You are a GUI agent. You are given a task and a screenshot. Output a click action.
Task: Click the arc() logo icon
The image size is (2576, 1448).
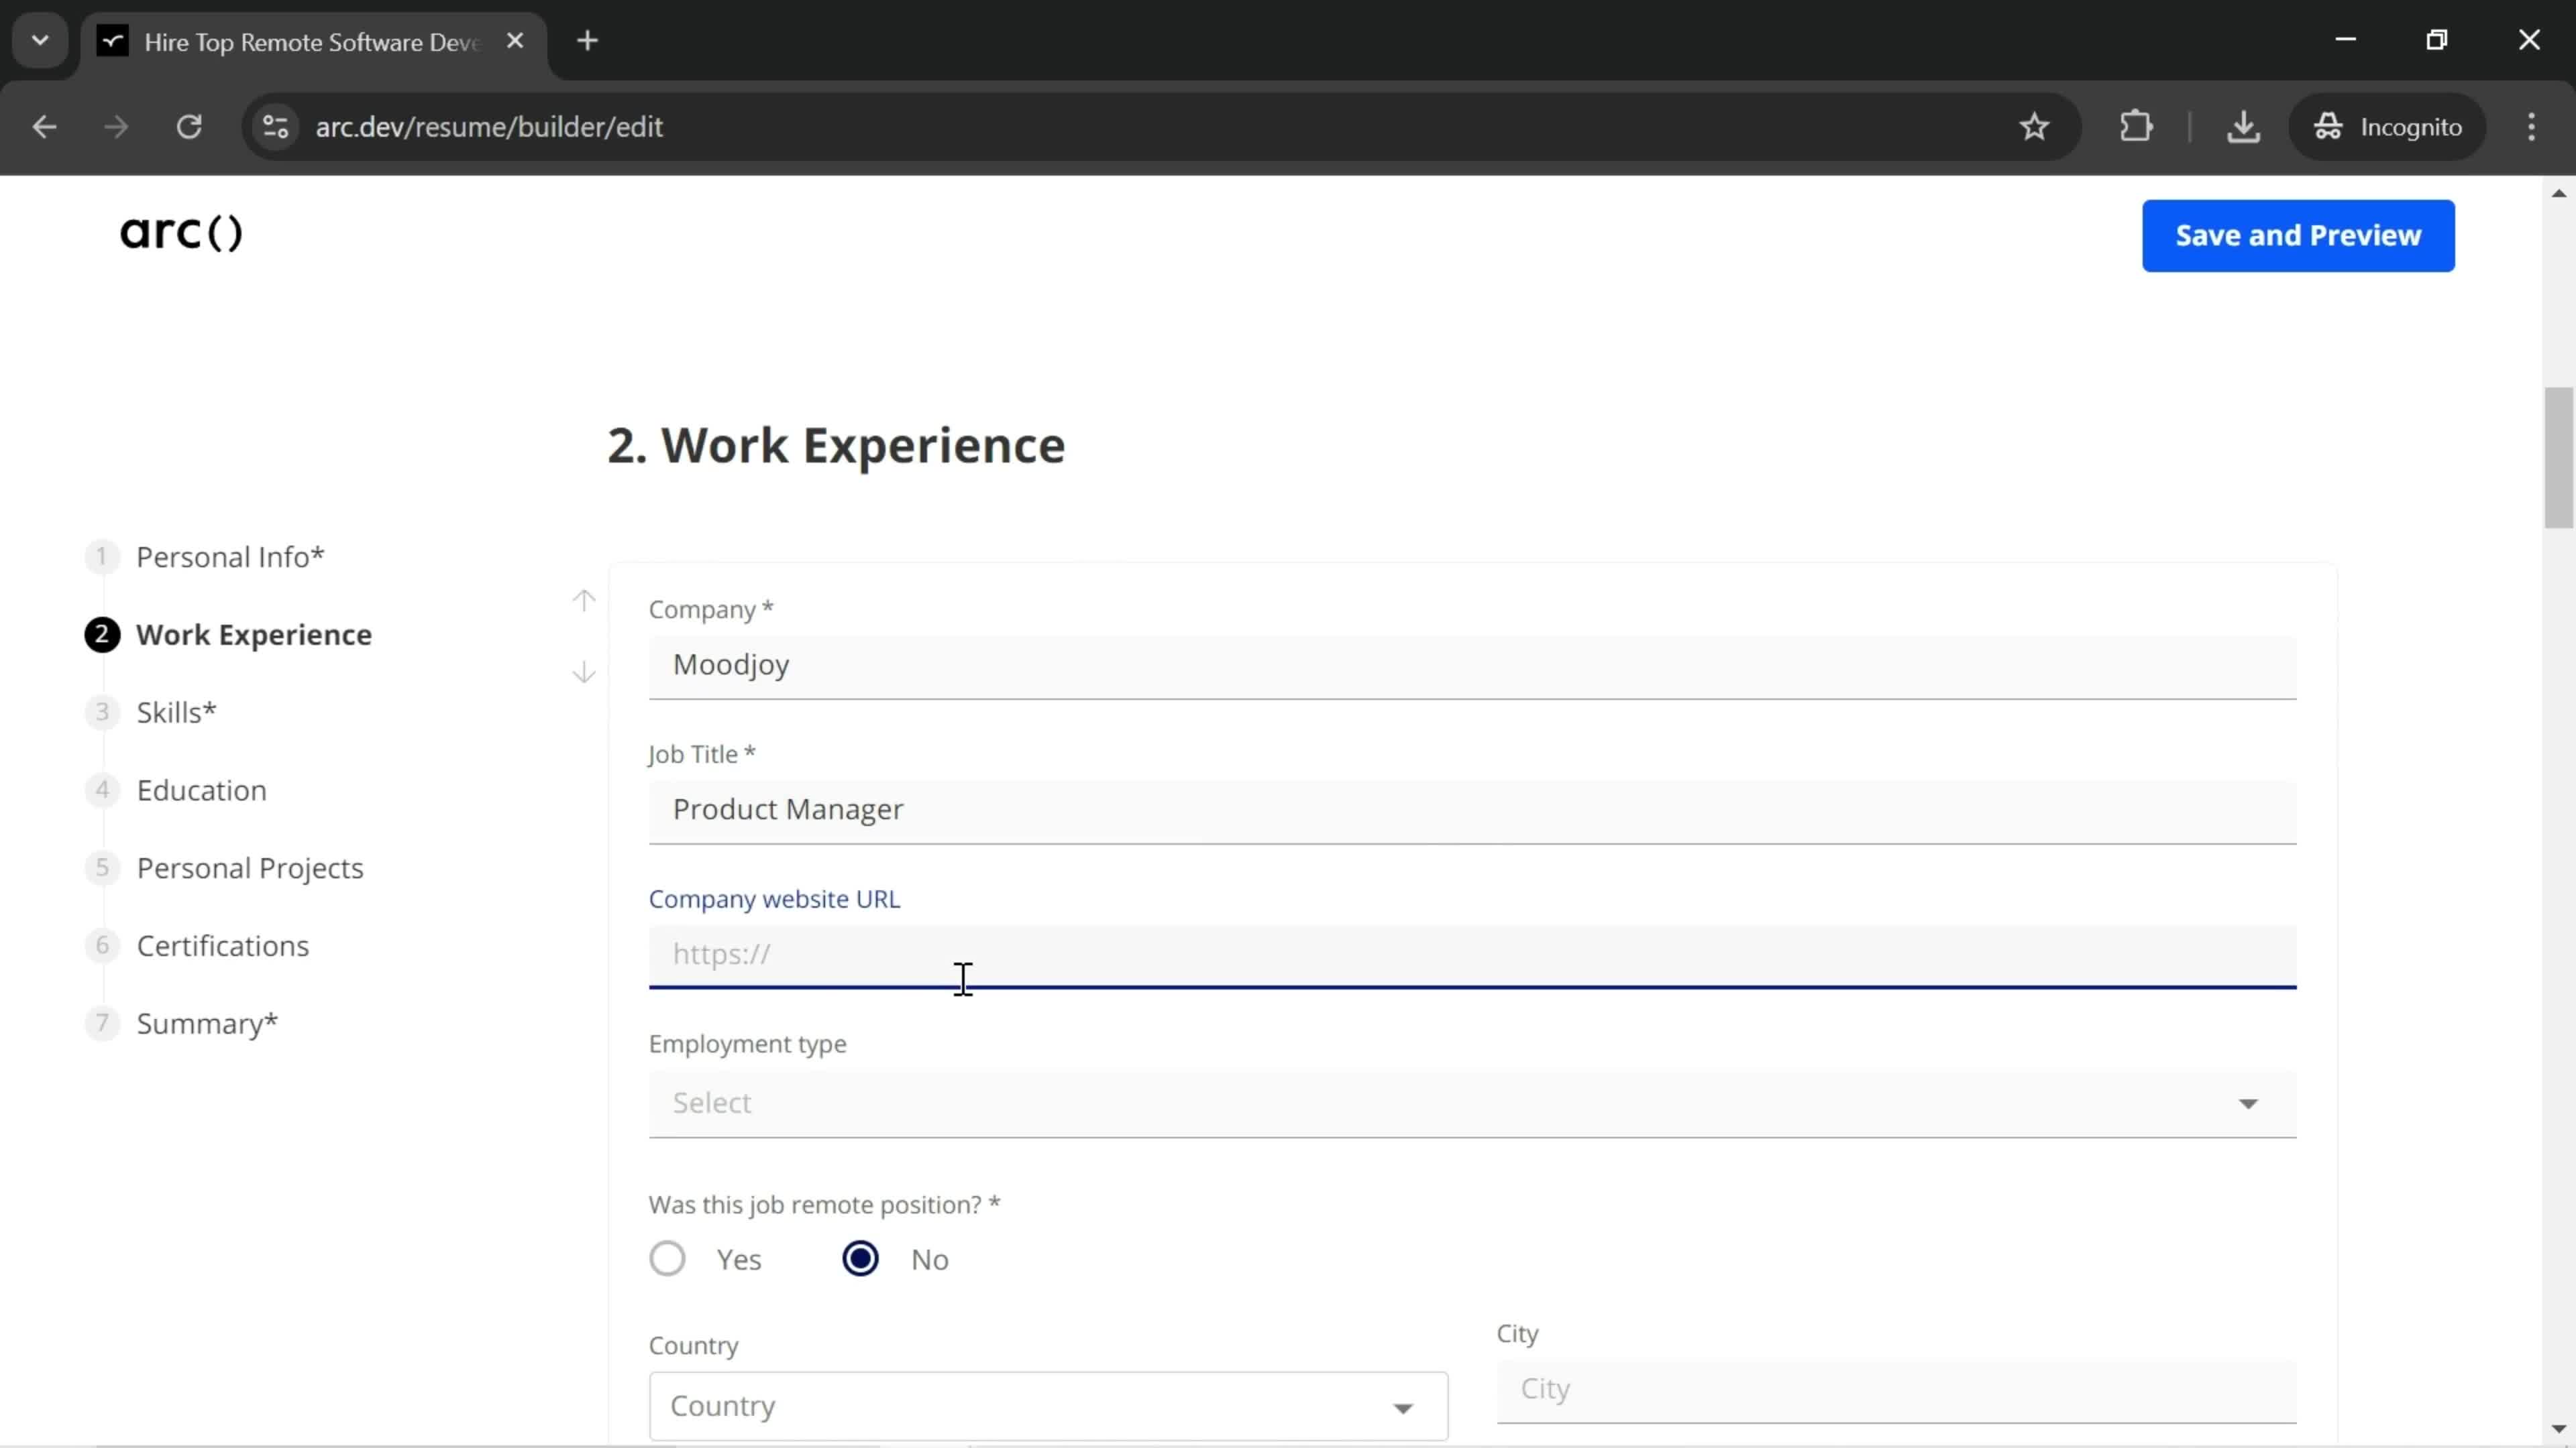pyautogui.click(x=182, y=231)
